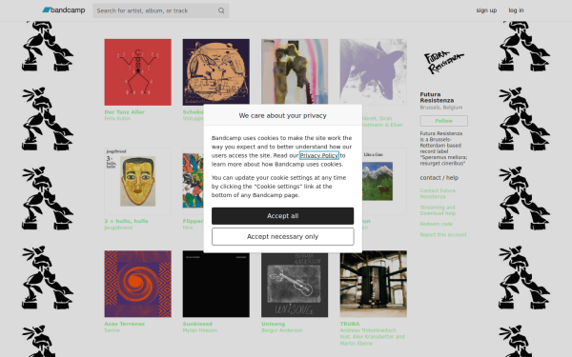Open the Sunkissed black album cover
Image resolution: width=572 pixels, height=357 pixels.
tap(216, 284)
